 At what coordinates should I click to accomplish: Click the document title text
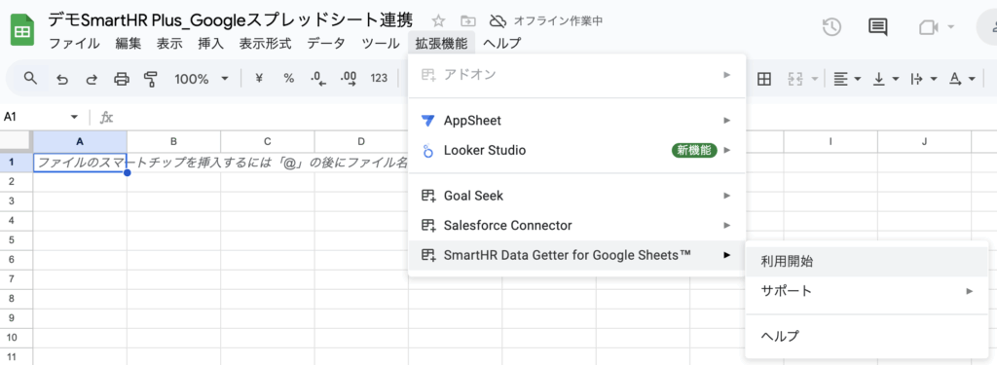click(x=230, y=19)
